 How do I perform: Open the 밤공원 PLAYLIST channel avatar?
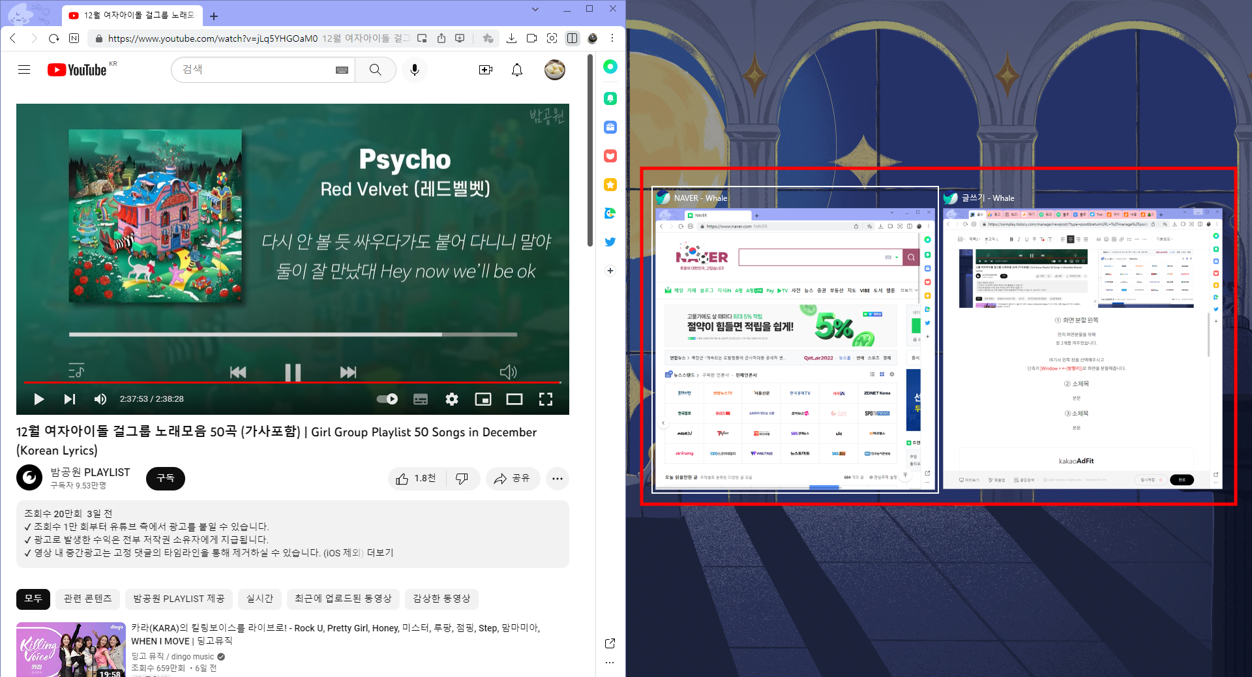coord(29,478)
